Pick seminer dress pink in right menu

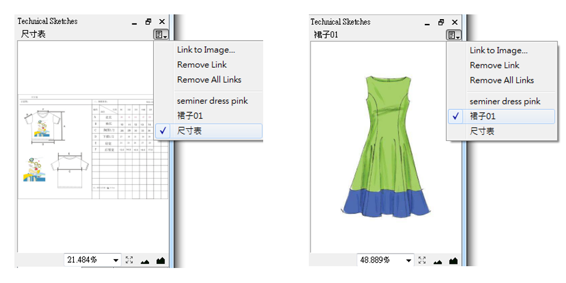point(505,101)
